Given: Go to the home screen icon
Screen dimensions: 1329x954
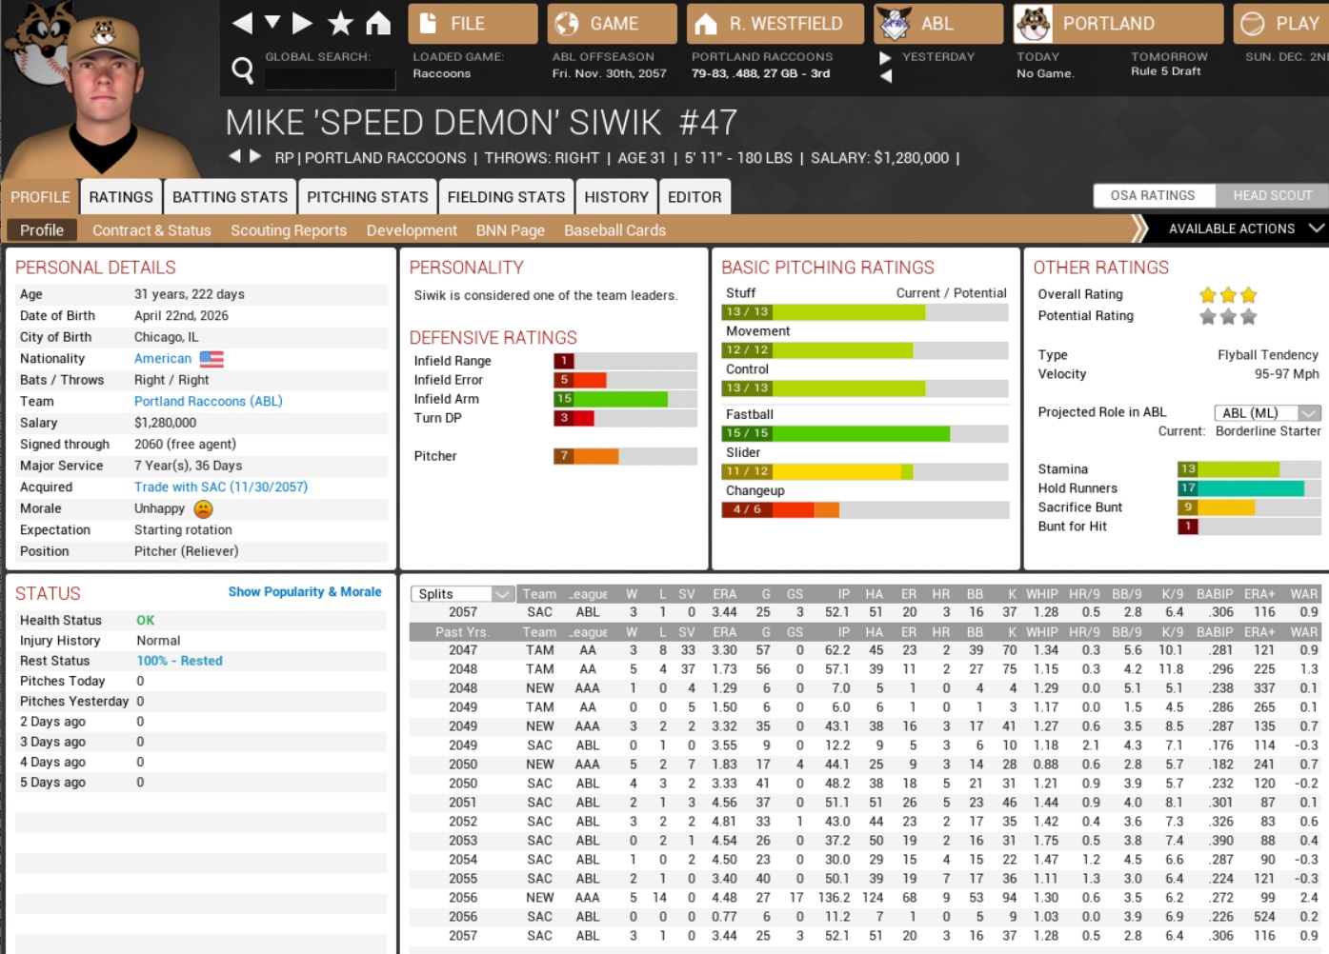Looking at the screenshot, I should click(378, 23).
